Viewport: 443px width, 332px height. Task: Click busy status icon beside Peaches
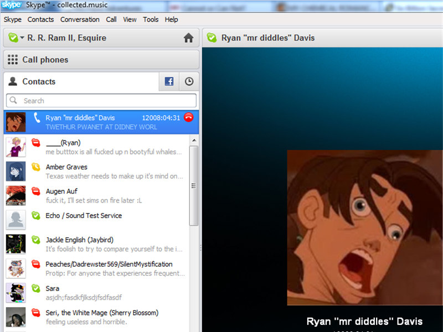36,264
